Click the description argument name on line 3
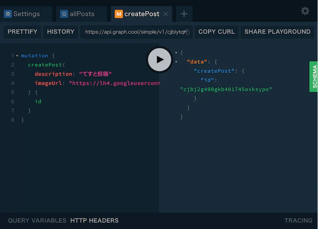The image size is (318, 229). [x=53, y=74]
